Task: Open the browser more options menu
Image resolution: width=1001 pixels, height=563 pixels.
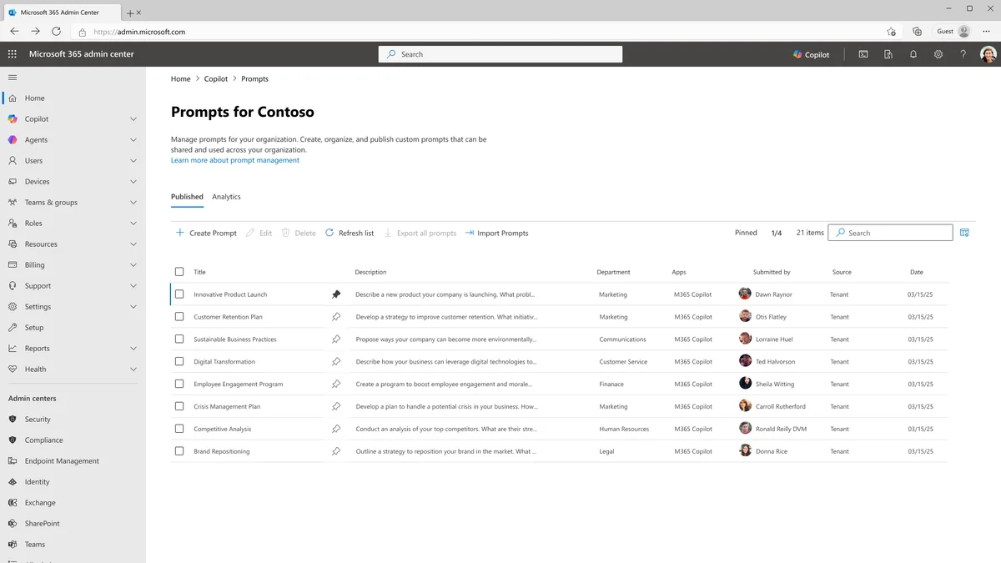Action: pos(987,32)
